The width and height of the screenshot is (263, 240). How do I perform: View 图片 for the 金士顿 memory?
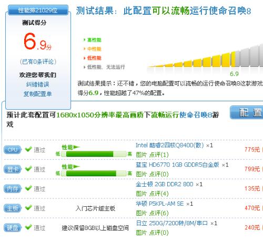[141, 194]
